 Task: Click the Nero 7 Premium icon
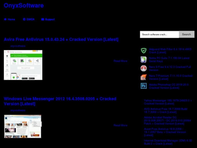tap(143, 77)
